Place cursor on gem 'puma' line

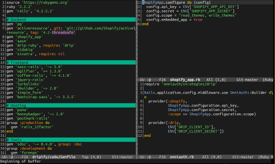[x=17, y=110]
